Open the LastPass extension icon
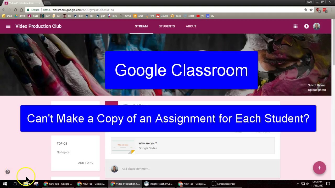The width and height of the screenshot is (335, 188). pos(325,10)
